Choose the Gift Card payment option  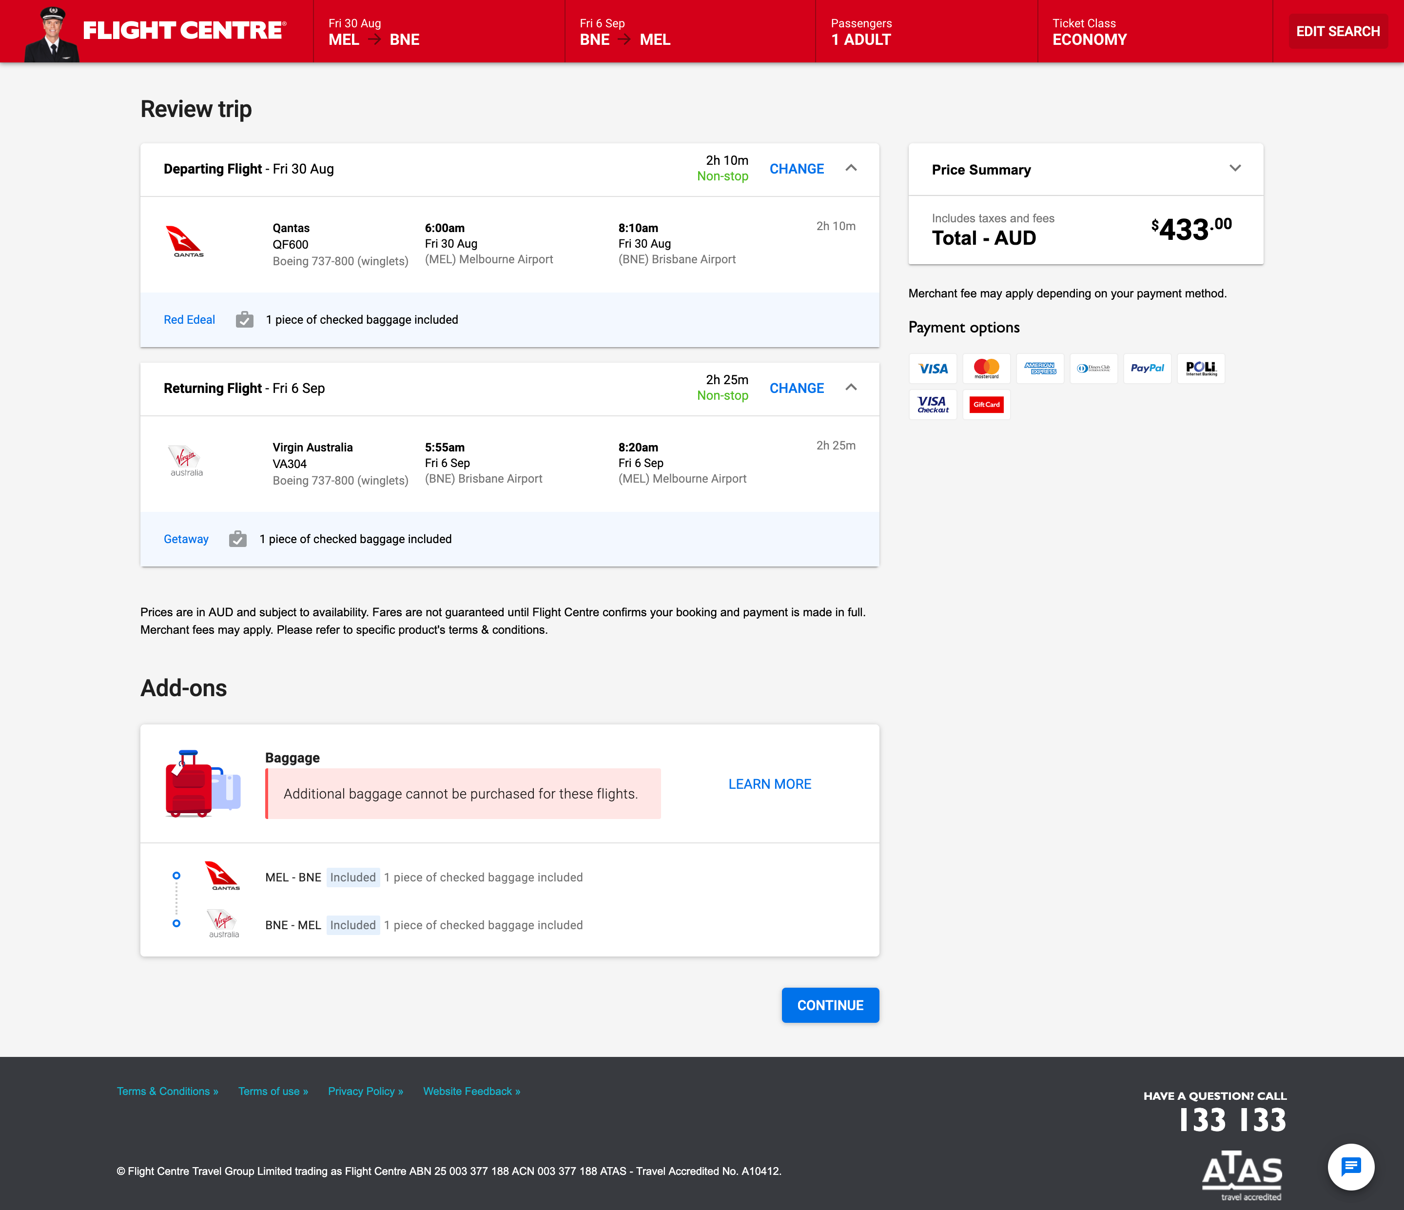pos(986,405)
